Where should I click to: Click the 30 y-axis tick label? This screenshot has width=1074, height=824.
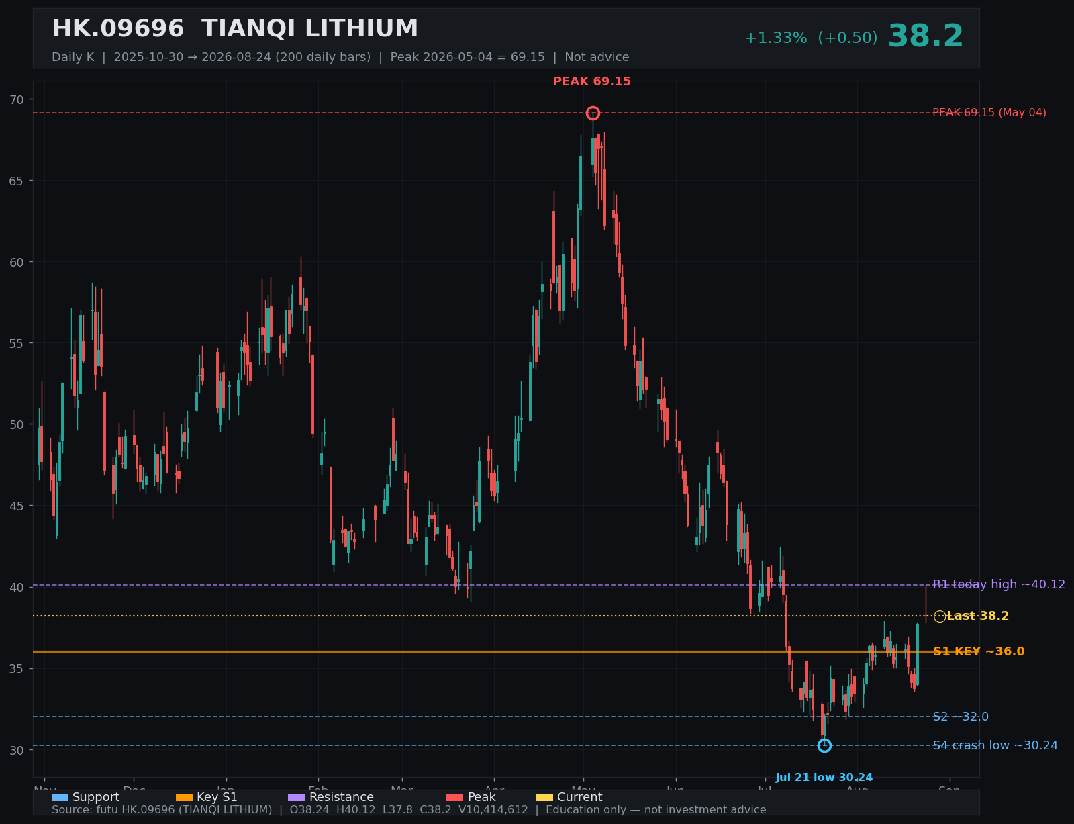pos(17,750)
